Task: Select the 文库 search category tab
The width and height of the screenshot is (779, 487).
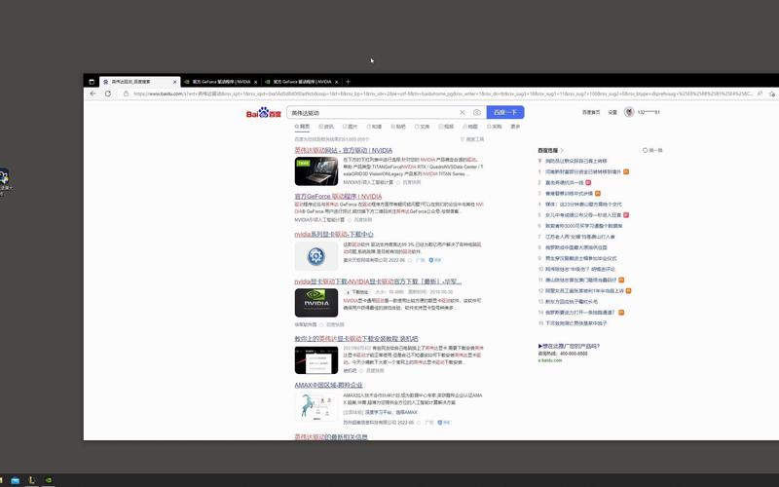Action: tap(423, 127)
